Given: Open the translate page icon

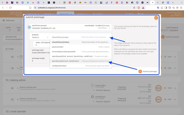Looking at the screenshot, I should 158,8.
